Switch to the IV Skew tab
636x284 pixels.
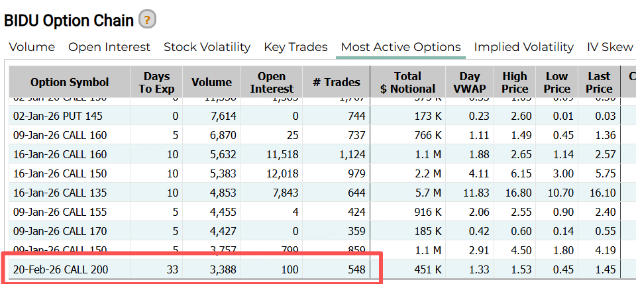coord(610,47)
